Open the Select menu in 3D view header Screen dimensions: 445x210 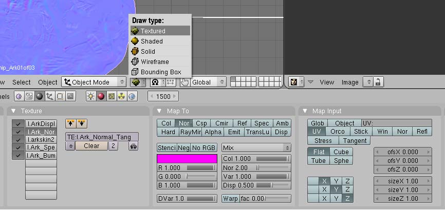21,82
